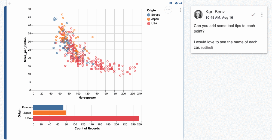The height and width of the screenshot is (140, 272).
Task: Click the blue Europe bar in bar chart
Action: (x=48, y=108)
